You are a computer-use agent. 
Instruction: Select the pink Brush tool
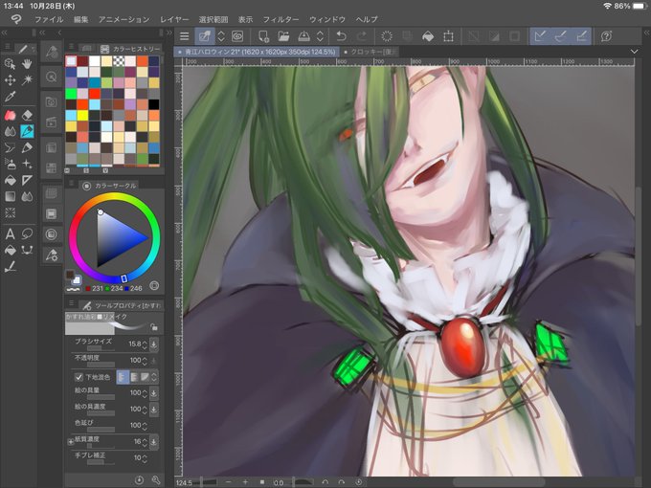pos(10,115)
